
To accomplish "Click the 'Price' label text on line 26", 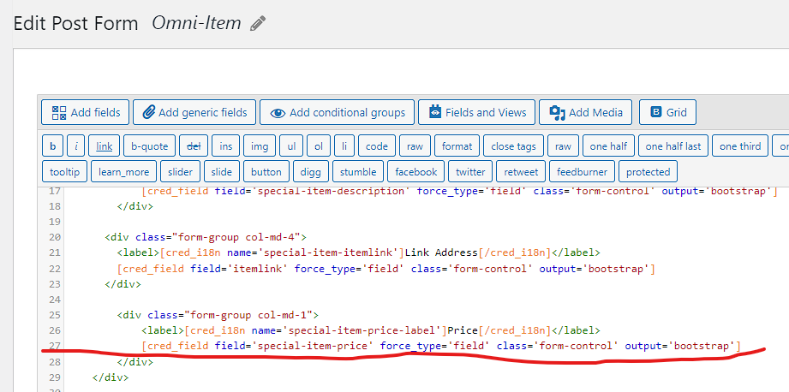I will point(463,330).
